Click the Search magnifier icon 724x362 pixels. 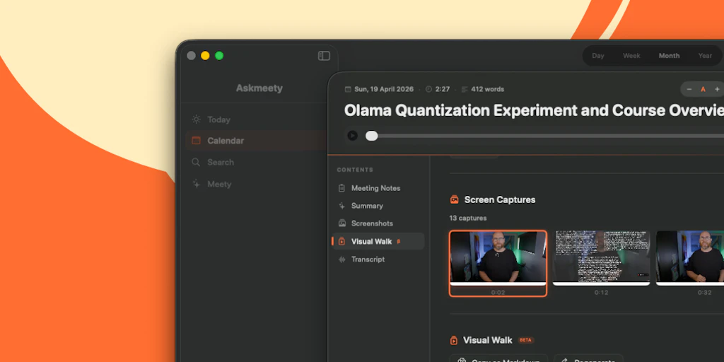coord(197,162)
